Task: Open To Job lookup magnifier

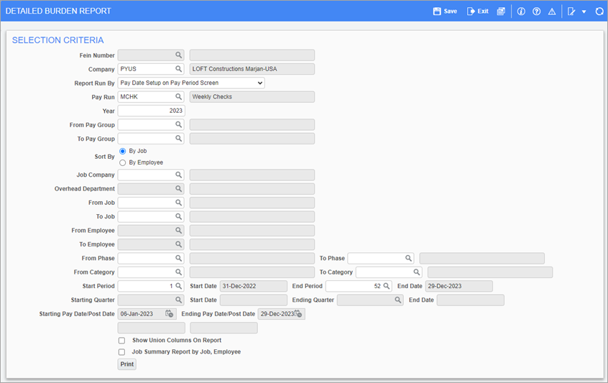Action: pyautogui.click(x=178, y=216)
